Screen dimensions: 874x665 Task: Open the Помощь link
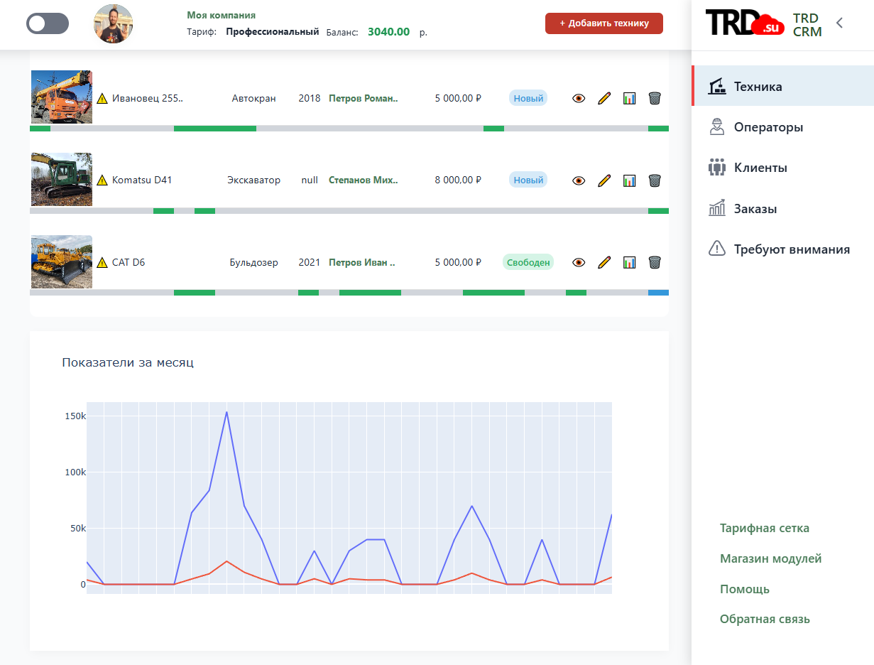pyautogui.click(x=745, y=589)
